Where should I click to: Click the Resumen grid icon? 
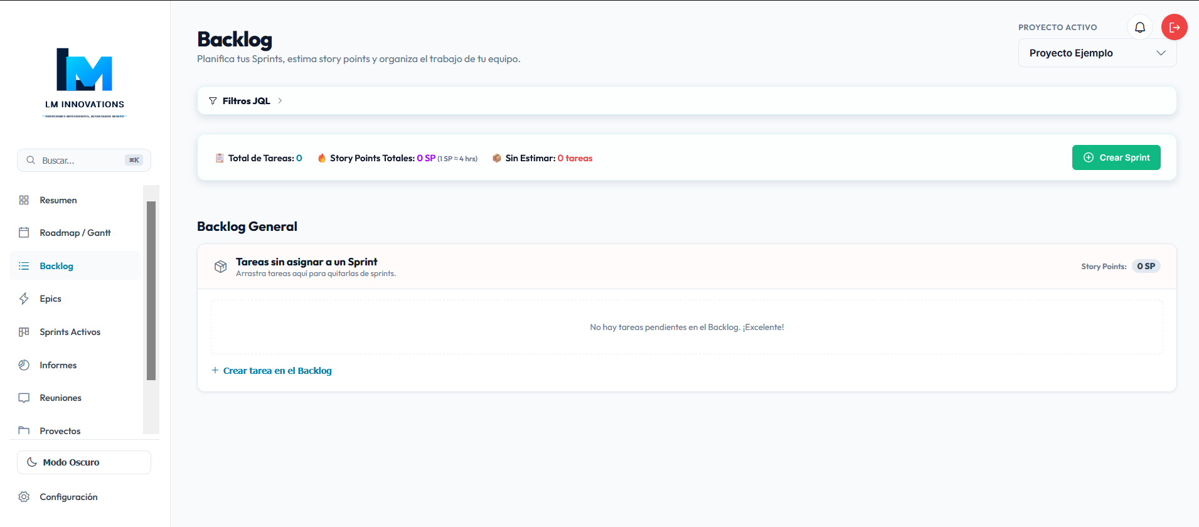[24, 200]
